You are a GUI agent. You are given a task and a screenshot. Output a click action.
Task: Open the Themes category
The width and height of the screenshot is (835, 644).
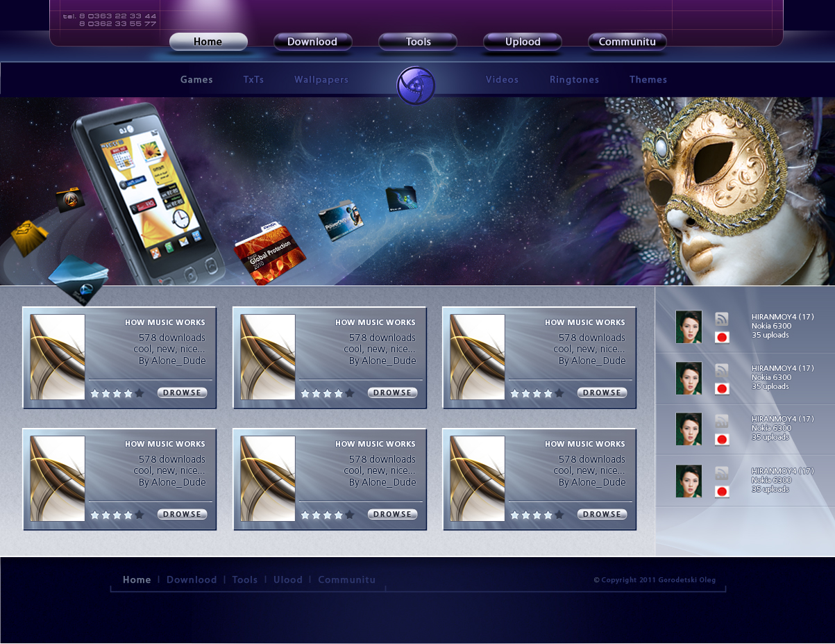pyautogui.click(x=648, y=80)
